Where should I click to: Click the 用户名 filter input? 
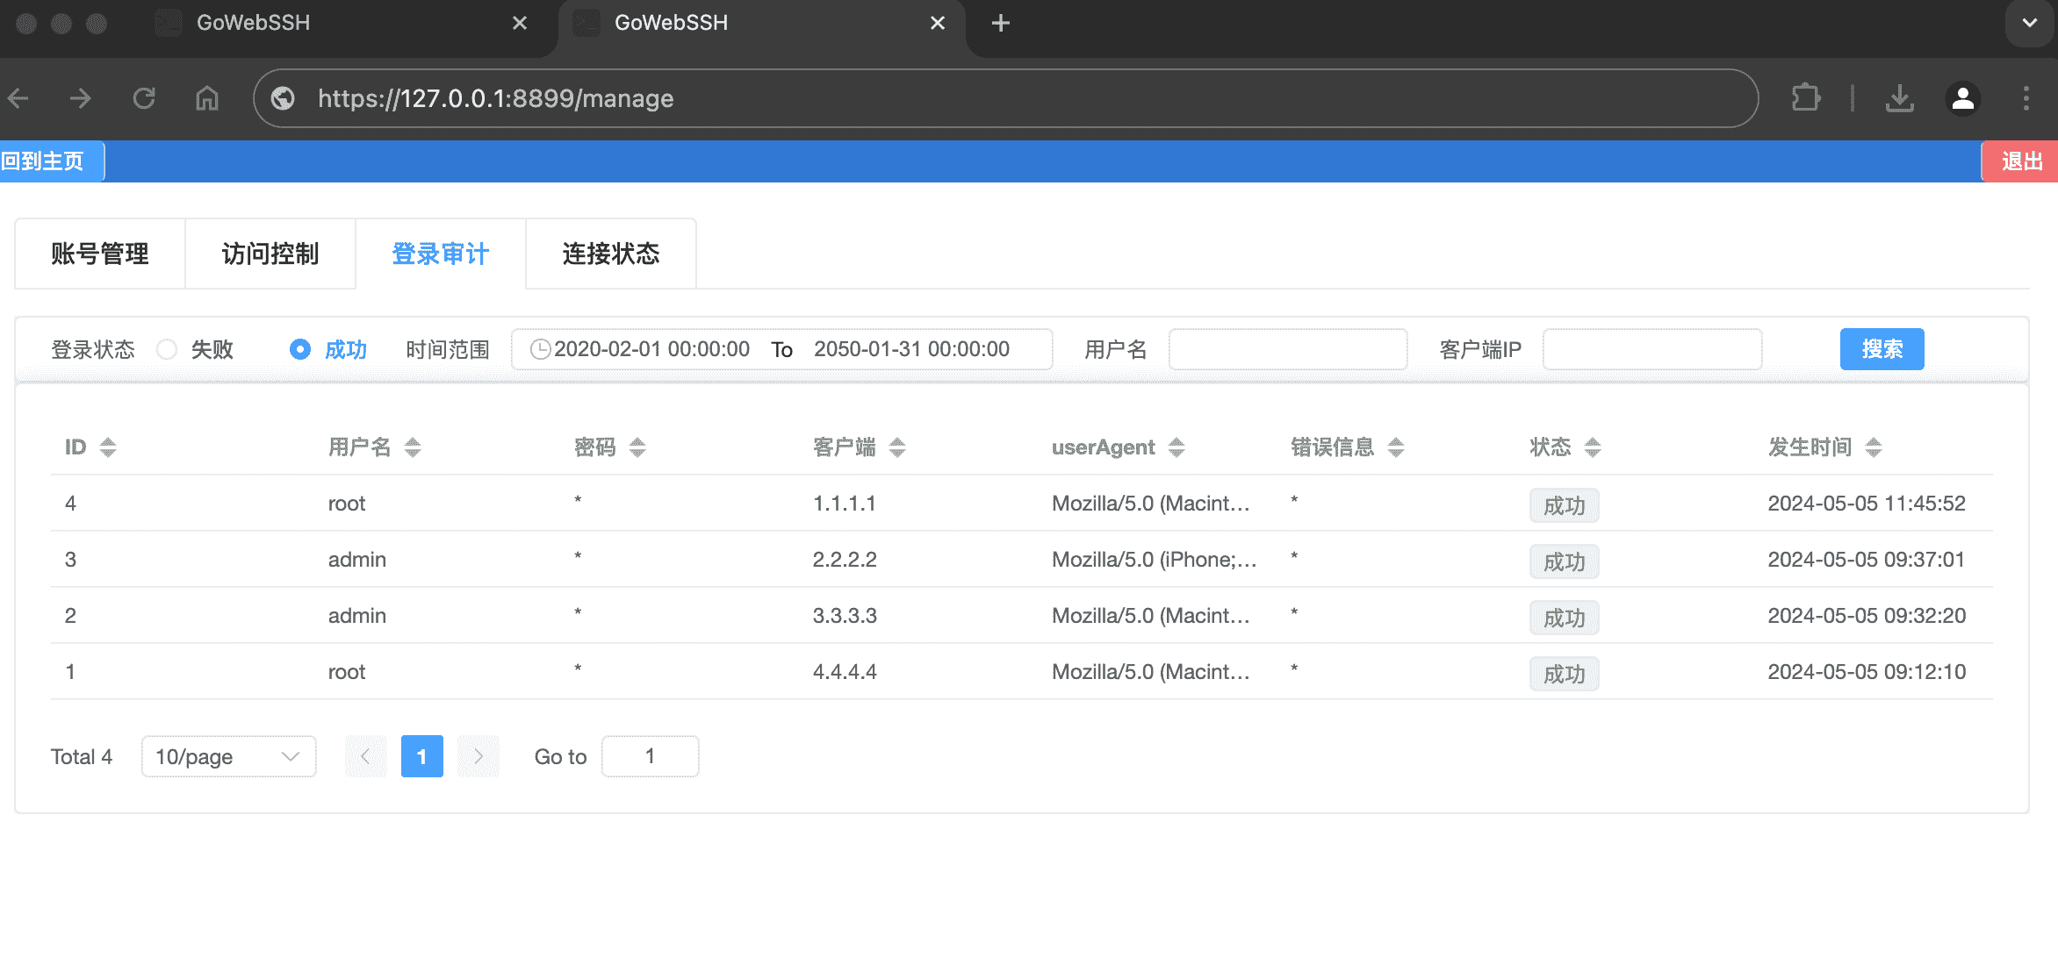pos(1288,349)
